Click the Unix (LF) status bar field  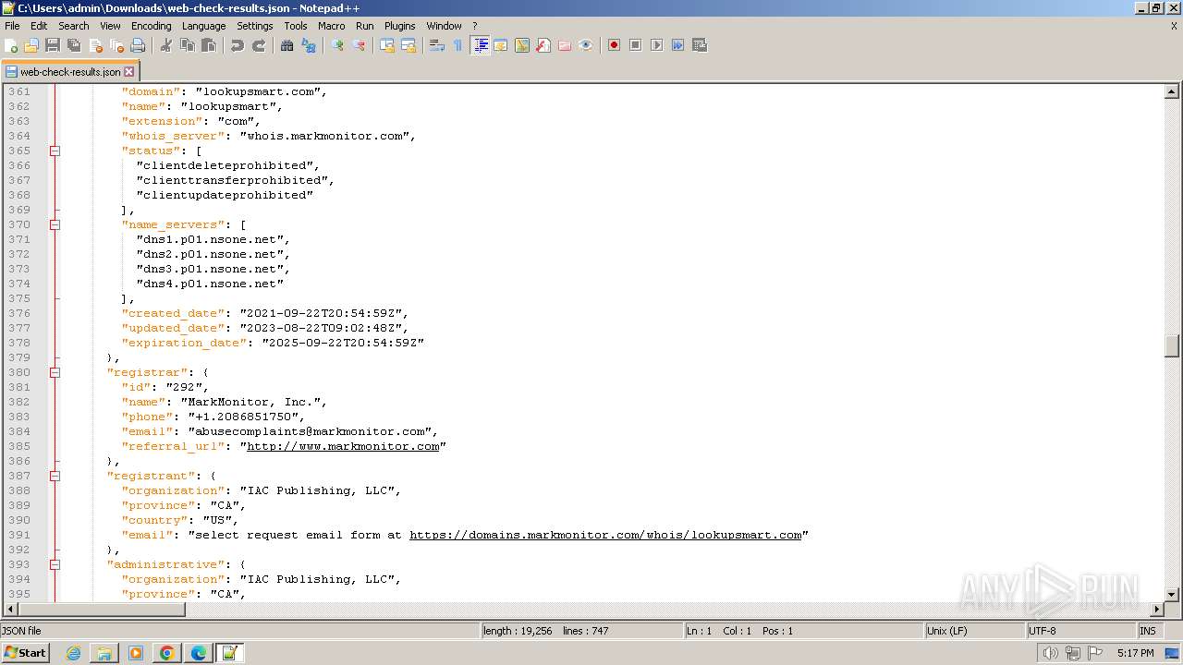click(974, 631)
